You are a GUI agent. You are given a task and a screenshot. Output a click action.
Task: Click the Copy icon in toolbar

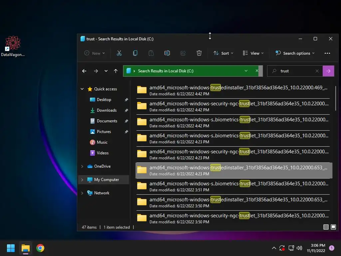tap(135, 53)
